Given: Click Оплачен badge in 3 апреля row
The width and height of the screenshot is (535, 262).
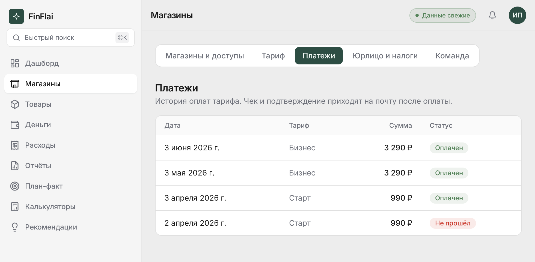Looking at the screenshot, I should tap(449, 198).
